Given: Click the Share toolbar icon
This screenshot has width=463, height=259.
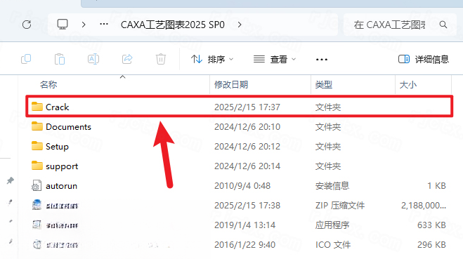Looking at the screenshot, I should (x=127, y=59).
